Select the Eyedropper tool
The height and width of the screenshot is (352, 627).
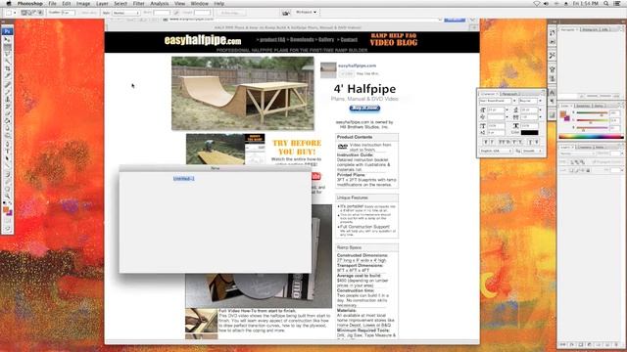7,181
